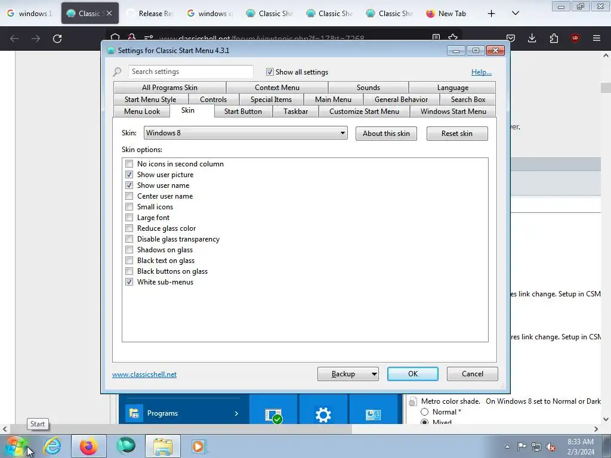This screenshot has width=611, height=458.
Task: Go back in browser history
Action: click(x=14, y=38)
